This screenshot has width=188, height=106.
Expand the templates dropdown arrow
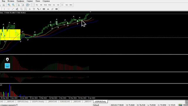pyautogui.click(x=30, y=5)
